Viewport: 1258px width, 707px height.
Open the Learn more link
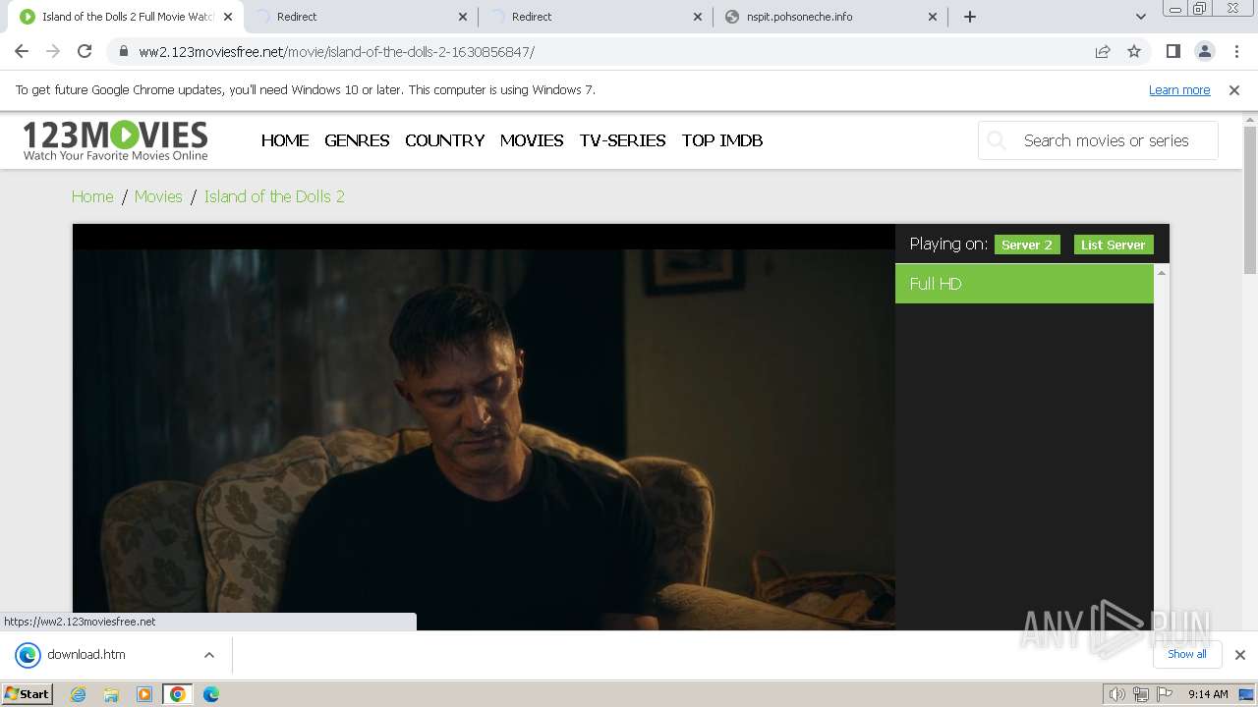(1179, 89)
